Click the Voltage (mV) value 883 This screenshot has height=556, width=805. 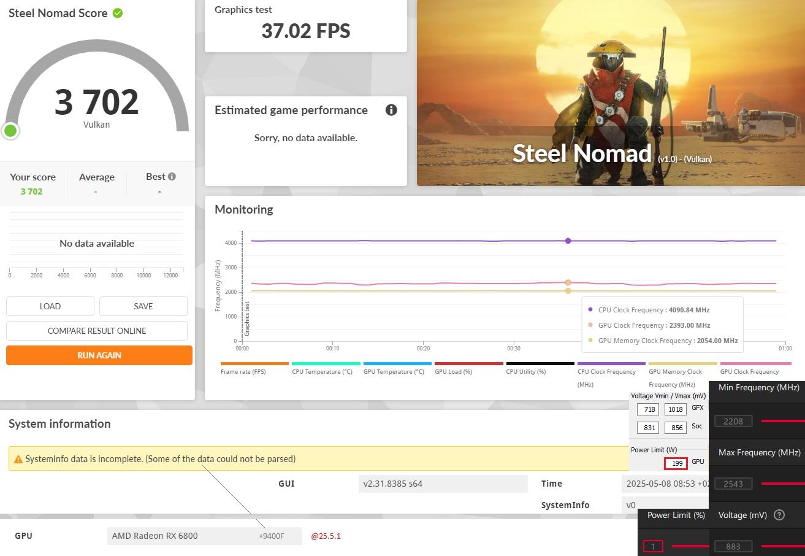(733, 546)
